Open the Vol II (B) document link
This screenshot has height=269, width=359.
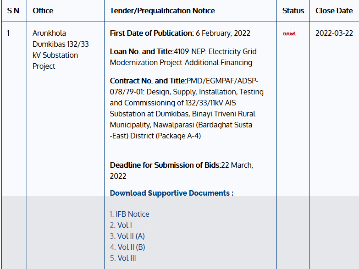point(131,247)
